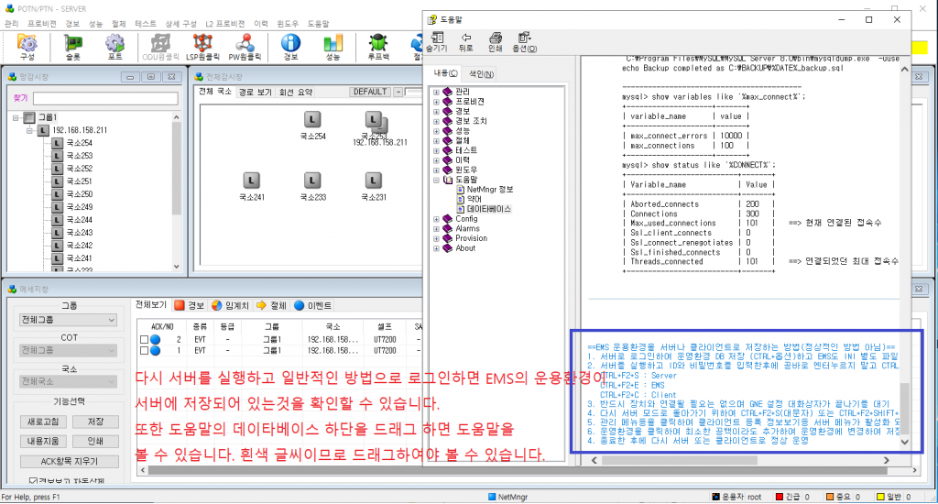Open the 상세 구성 menu
Viewport: 938px width, 504px height.
(180, 24)
